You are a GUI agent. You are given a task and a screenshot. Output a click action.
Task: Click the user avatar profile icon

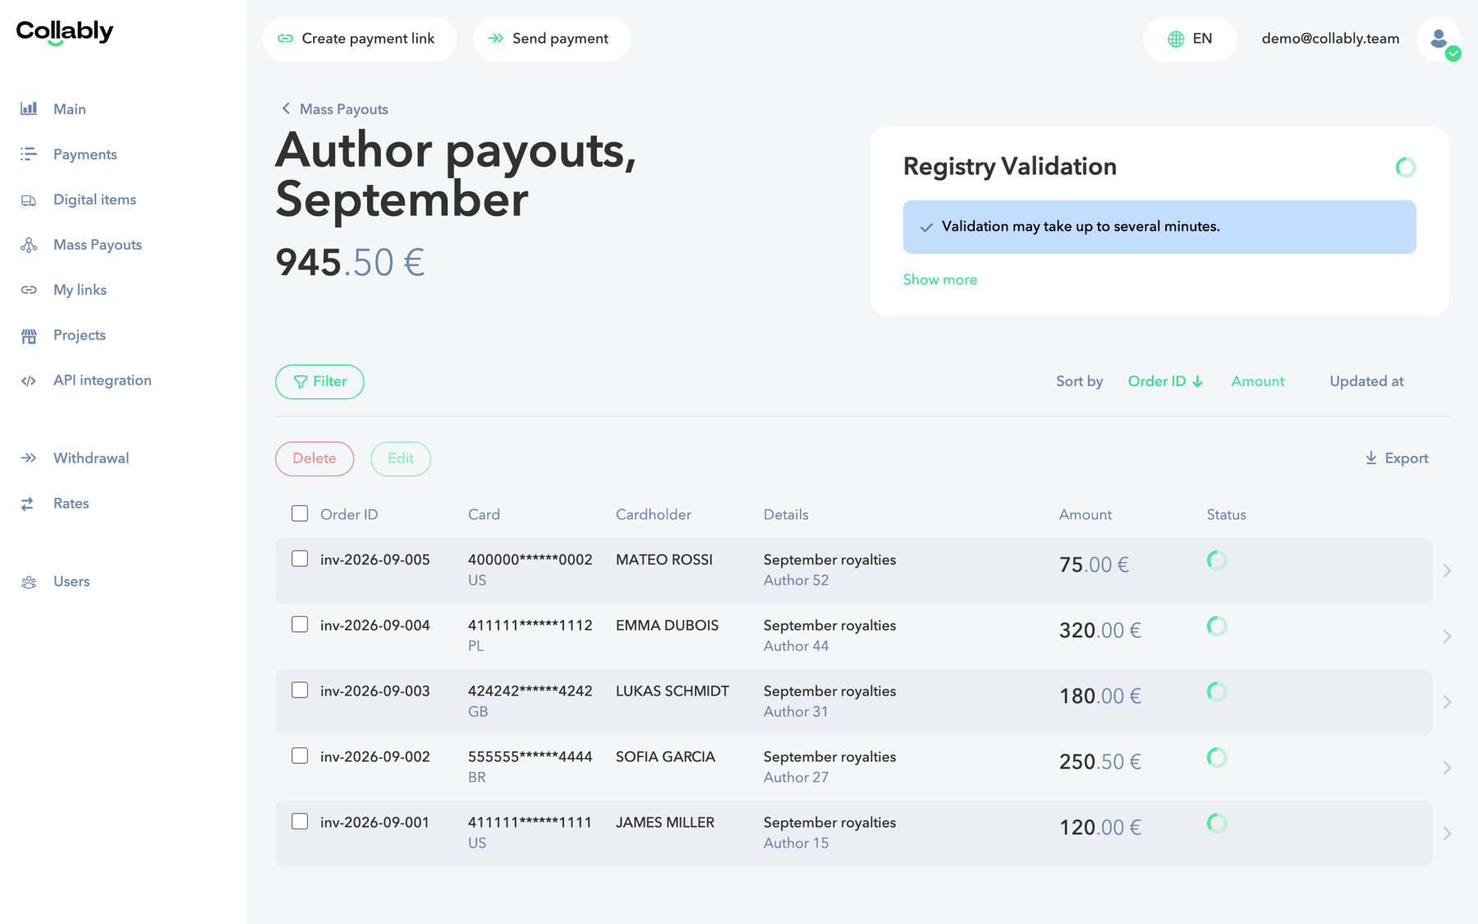tap(1439, 39)
